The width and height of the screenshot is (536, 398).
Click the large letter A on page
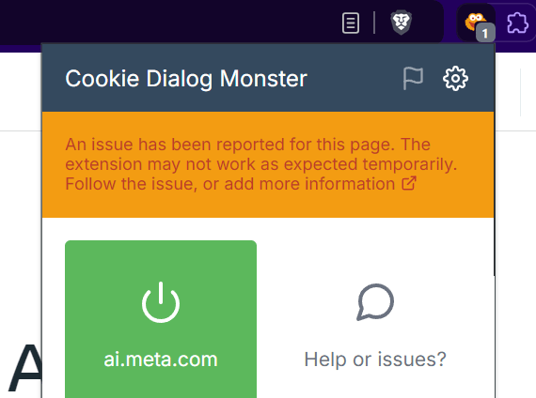pyautogui.click(x=24, y=368)
